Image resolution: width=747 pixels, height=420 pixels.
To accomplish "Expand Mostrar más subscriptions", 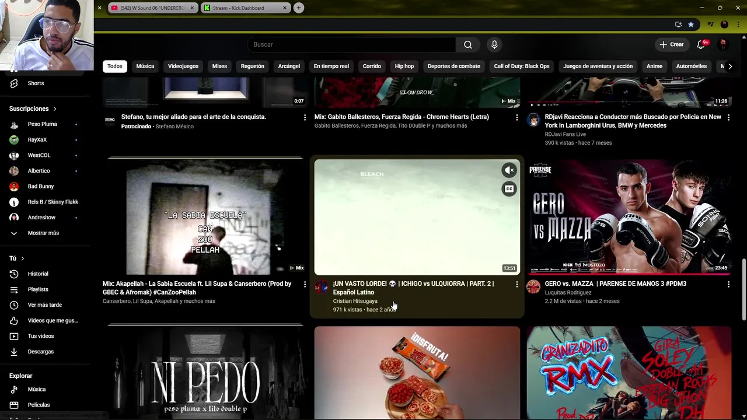I will tap(44, 233).
